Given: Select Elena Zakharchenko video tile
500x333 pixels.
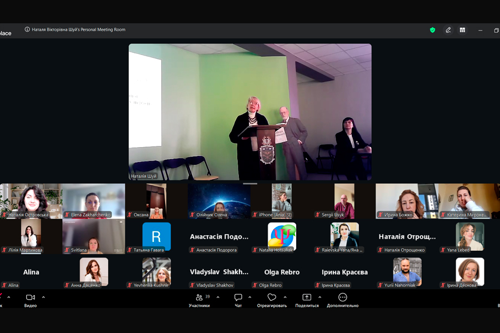Looking at the screenshot, I should (x=94, y=201).
